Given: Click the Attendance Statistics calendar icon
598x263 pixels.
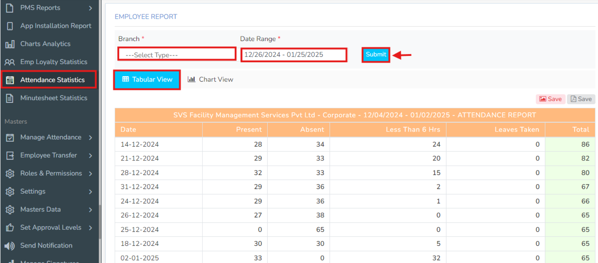Looking at the screenshot, I should [x=10, y=80].
